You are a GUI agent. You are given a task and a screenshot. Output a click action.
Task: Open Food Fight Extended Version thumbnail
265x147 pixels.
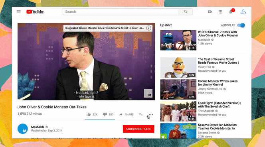178,112
